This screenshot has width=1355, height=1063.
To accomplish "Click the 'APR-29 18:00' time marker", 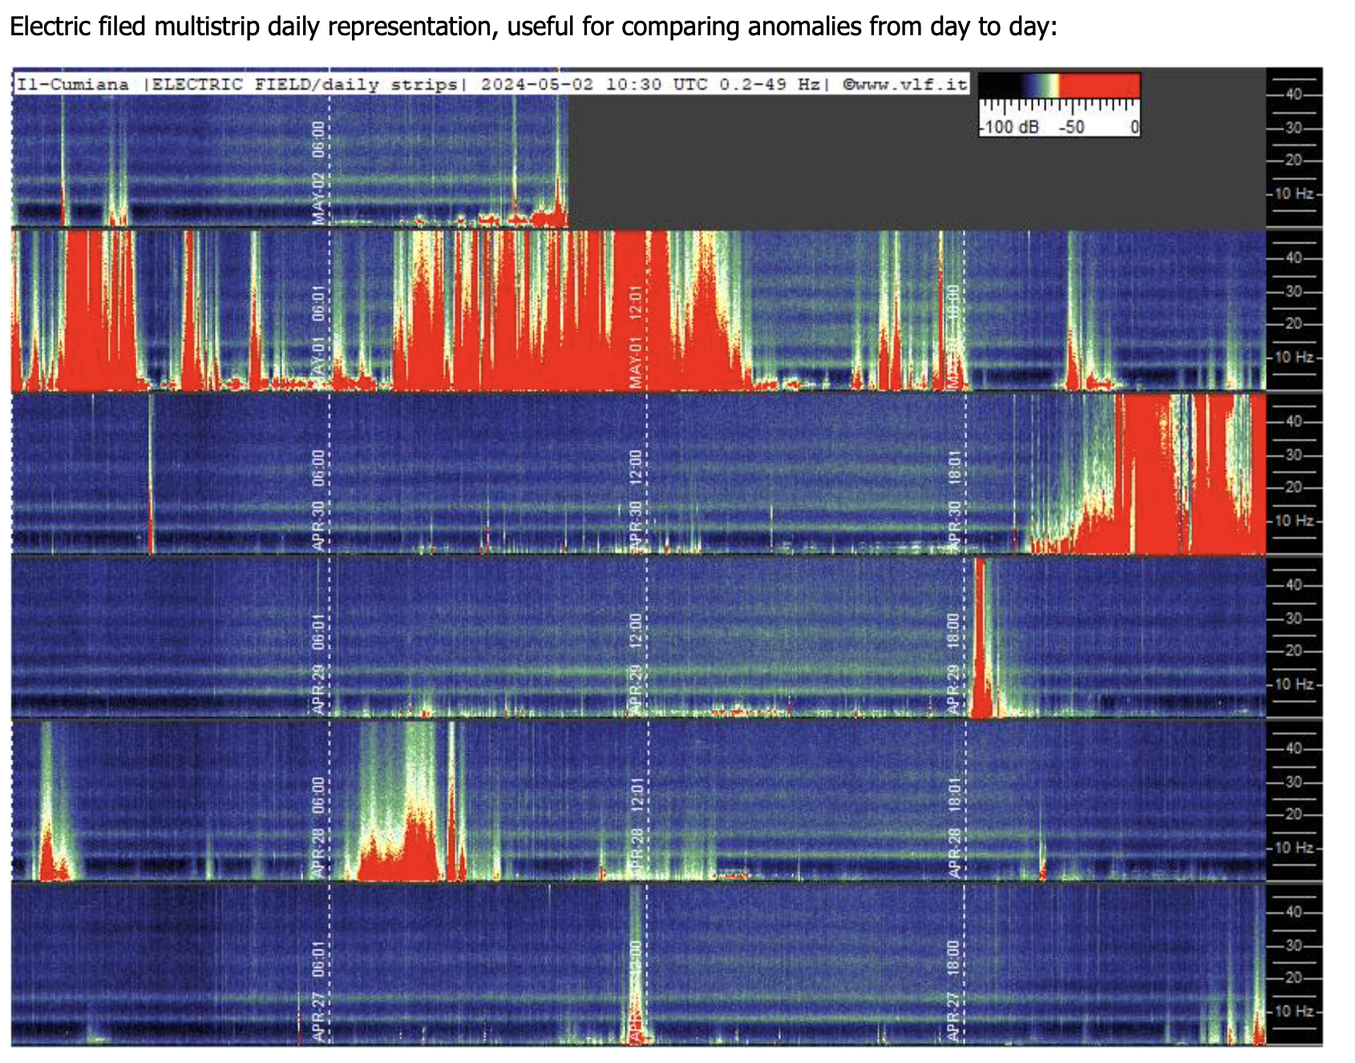I will click(954, 664).
